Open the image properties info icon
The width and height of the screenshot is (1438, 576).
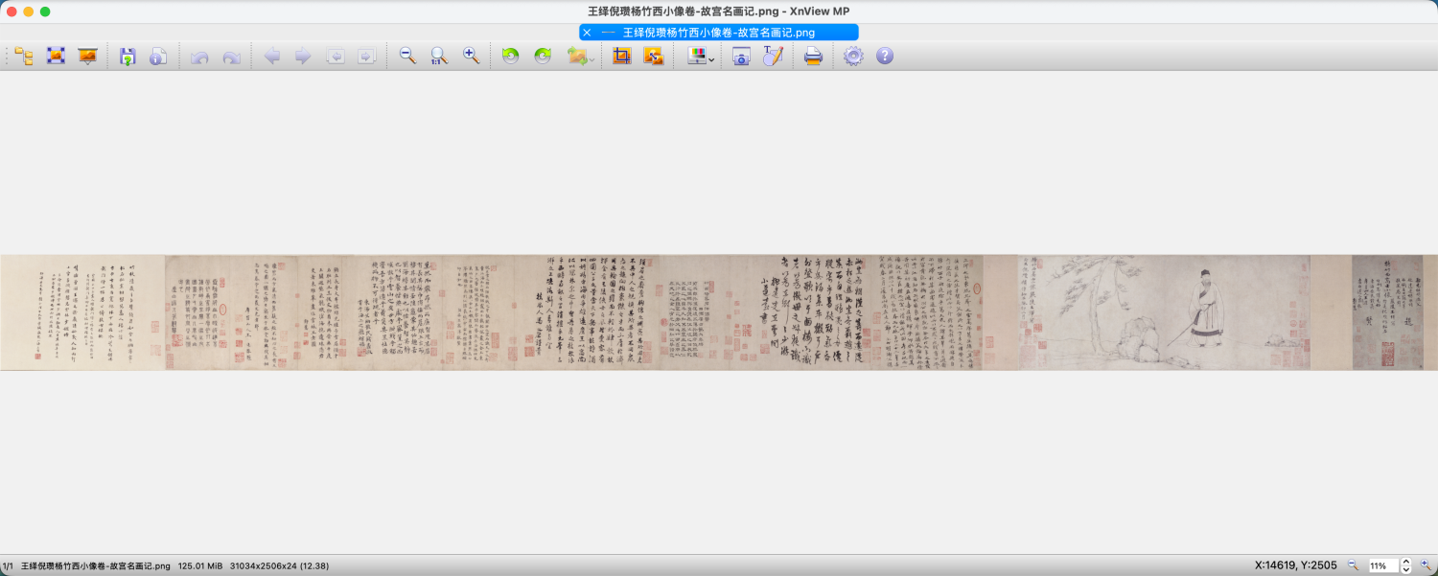tap(158, 57)
